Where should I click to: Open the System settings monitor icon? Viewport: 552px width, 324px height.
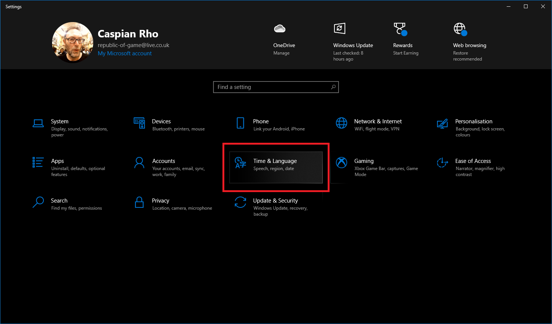38,123
